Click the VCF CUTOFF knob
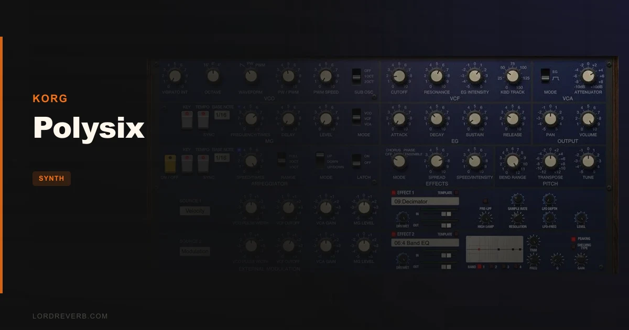Screen dimensions: 629x330 tap(399, 76)
